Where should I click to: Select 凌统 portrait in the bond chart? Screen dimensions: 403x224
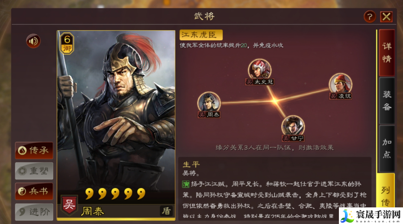(341, 84)
